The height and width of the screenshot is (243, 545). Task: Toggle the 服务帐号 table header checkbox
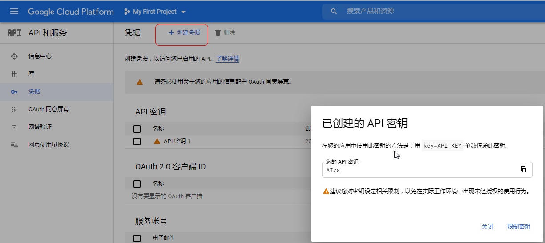pyautogui.click(x=137, y=239)
